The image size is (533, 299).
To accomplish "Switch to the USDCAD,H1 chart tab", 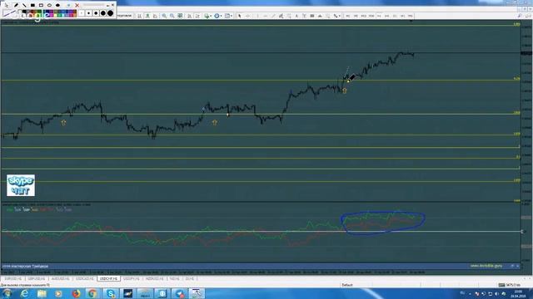I will pos(84,279).
